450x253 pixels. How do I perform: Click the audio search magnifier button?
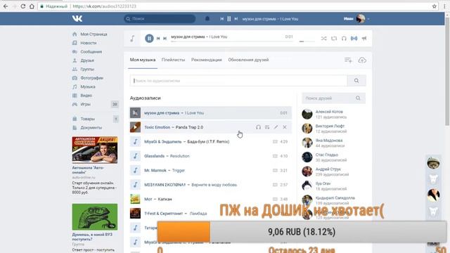(356, 81)
